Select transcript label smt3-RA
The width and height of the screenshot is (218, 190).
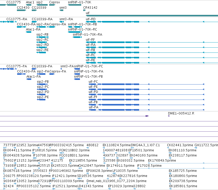[x=66, y=19]
